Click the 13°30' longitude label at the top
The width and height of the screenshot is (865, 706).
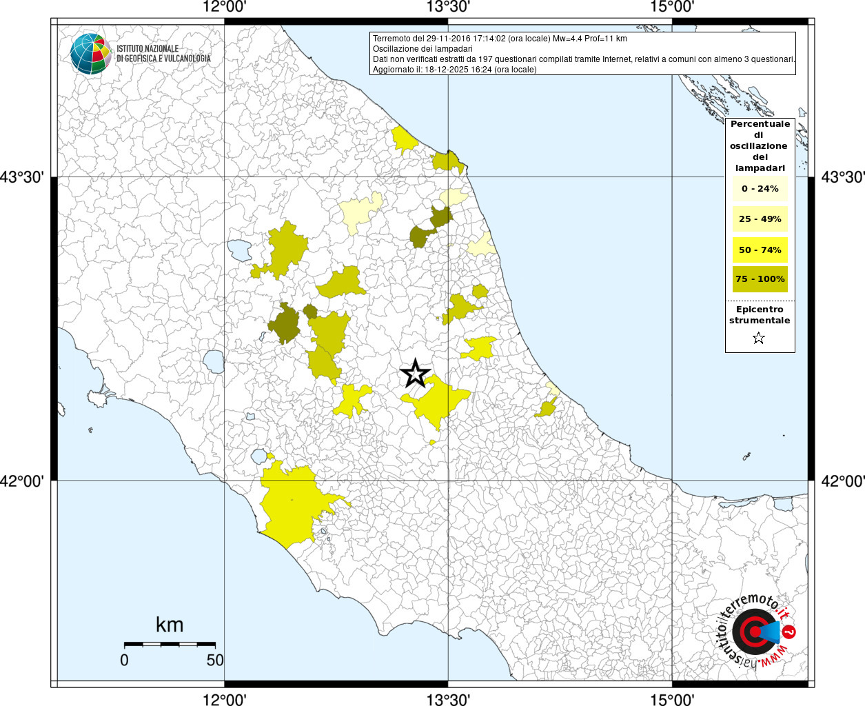coord(448,8)
